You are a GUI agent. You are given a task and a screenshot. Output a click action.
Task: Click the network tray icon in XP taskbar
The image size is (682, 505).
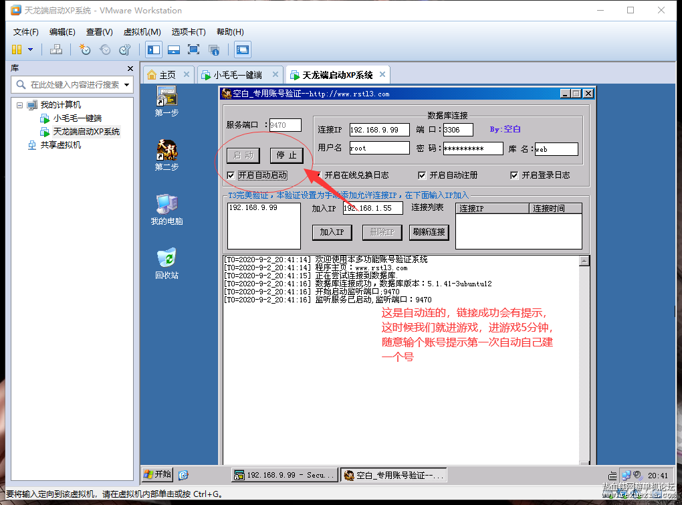point(626,475)
